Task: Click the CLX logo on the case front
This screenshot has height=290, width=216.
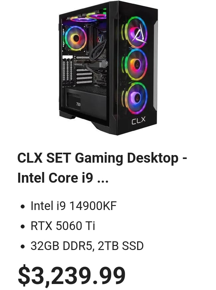Action: coord(138,120)
